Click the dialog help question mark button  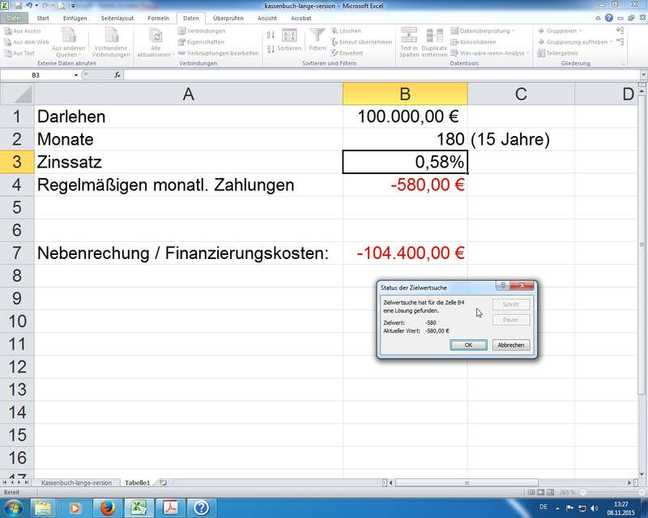point(502,286)
